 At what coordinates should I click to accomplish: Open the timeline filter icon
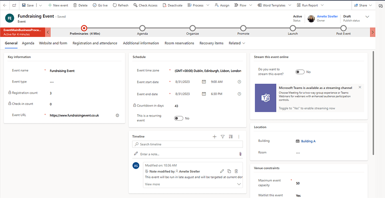point(223,137)
